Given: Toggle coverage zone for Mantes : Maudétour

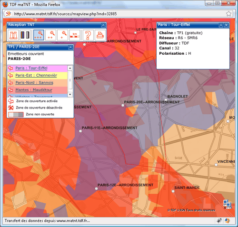Looking at the screenshot, I should click(10, 90).
